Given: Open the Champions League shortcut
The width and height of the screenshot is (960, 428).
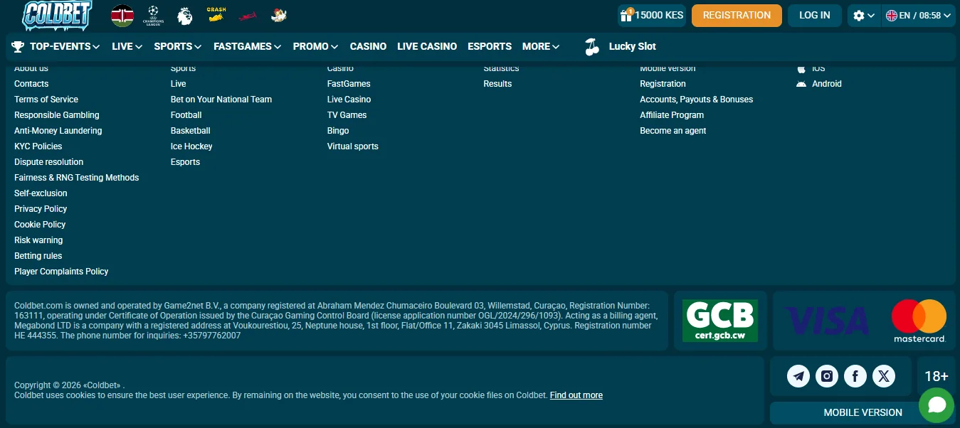Looking at the screenshot, I should click(153, 15).
